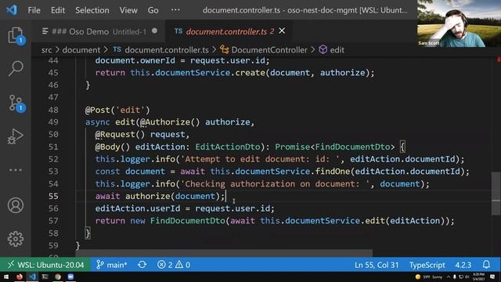Open the Search view in activity bar
501x282 pixels.
pos(16,68)
